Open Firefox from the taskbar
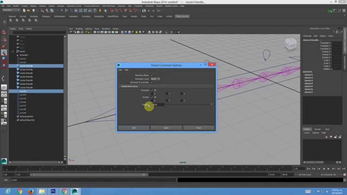Viewport: 347px width, 195px height. 31,191
